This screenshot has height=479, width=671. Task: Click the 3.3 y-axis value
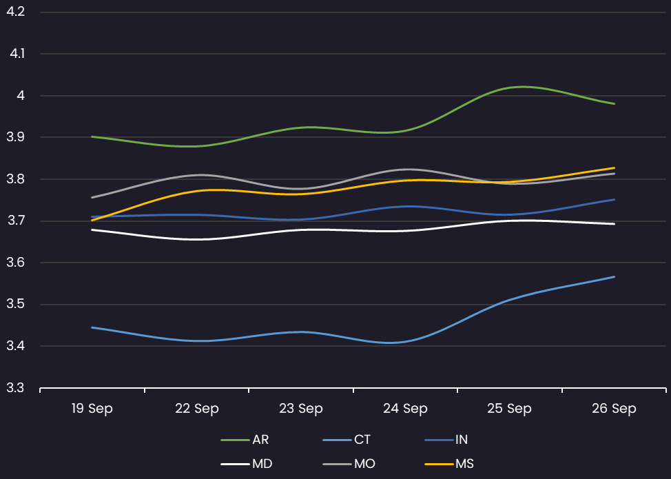15,388
